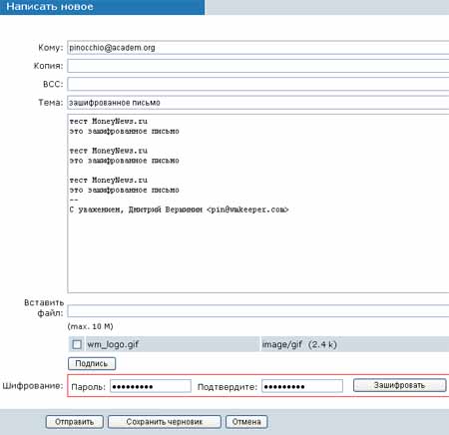
Task: Tick the wm_logo.gif attachment checkbox
Action: tap(77, 344)
